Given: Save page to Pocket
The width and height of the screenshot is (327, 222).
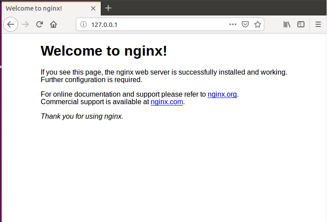Looking at the screenshot, I should coord(245,24).
